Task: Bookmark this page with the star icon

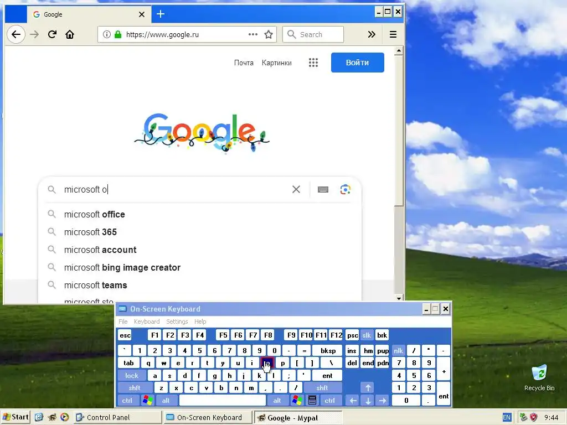Action: click(269, 34)
